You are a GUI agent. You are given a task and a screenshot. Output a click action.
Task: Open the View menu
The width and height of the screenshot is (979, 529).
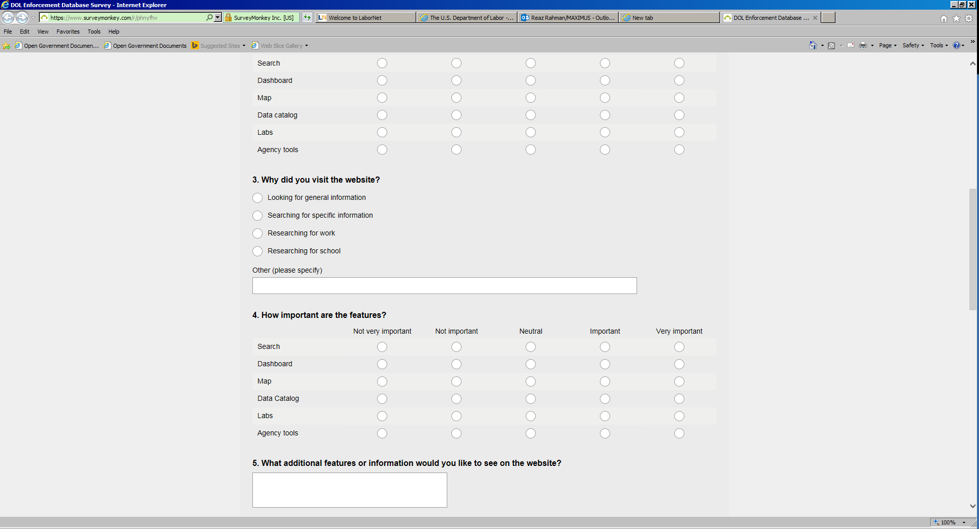43,32
